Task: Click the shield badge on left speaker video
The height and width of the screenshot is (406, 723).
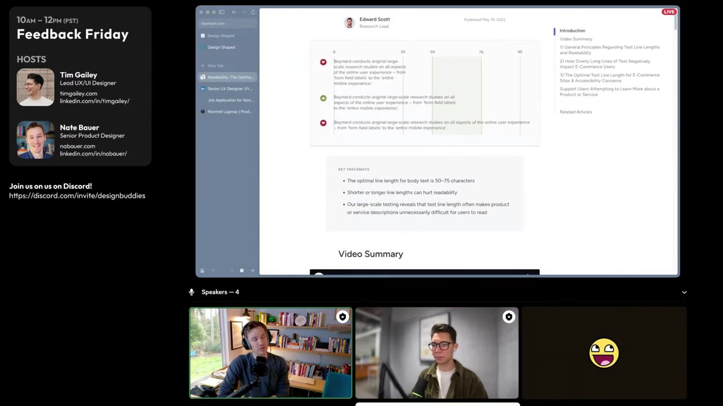Action: pos(342,317)
